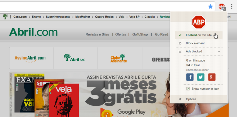Share blocked count on Twitter

201,77
